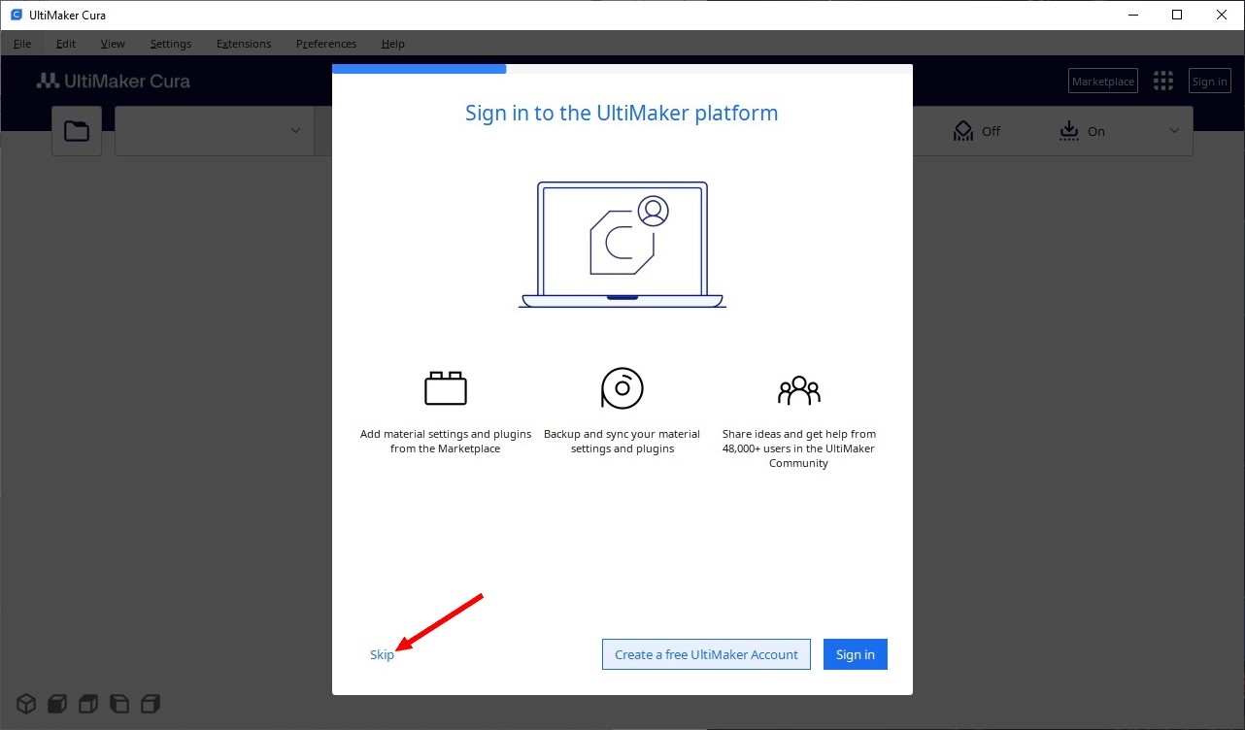This screenshot has height=730, width=1245.
Task: Open the File menu
Action: pyautogui.click(x=22, y=44)
